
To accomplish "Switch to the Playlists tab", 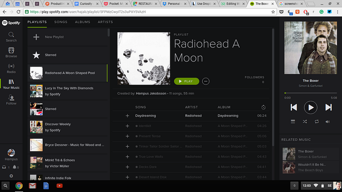I will pyautogui.click(x=37, y=22).
